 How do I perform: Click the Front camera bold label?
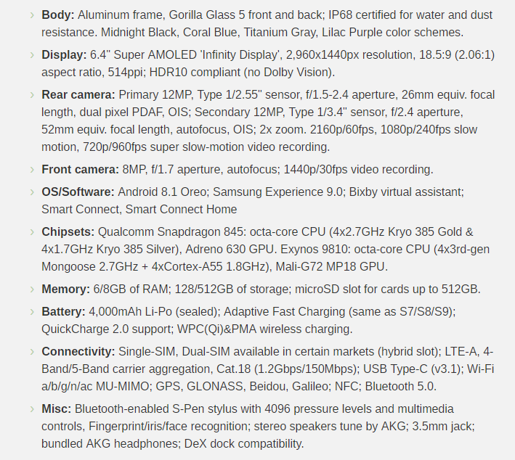click(x=80, y=170)
